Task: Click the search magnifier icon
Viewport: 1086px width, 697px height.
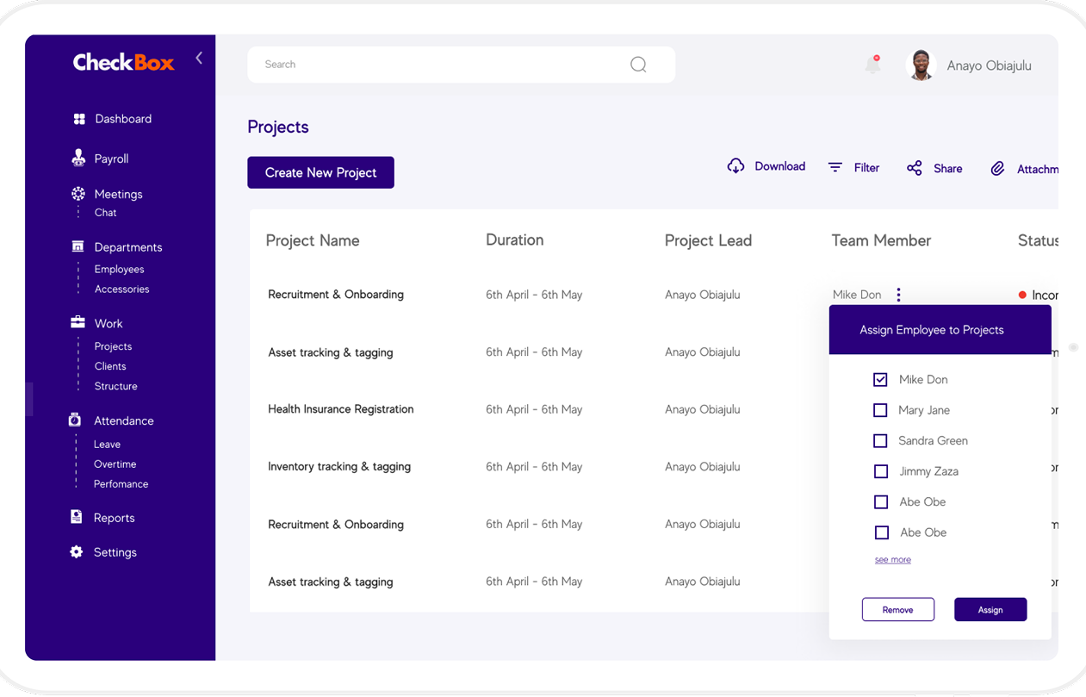Action: click(x=638, y=65)
